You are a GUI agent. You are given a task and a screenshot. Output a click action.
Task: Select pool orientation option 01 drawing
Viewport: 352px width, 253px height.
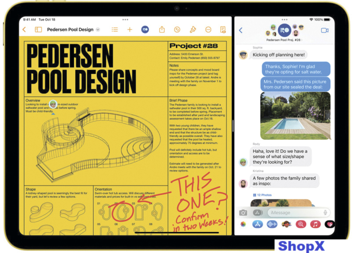tap(104, 211)
